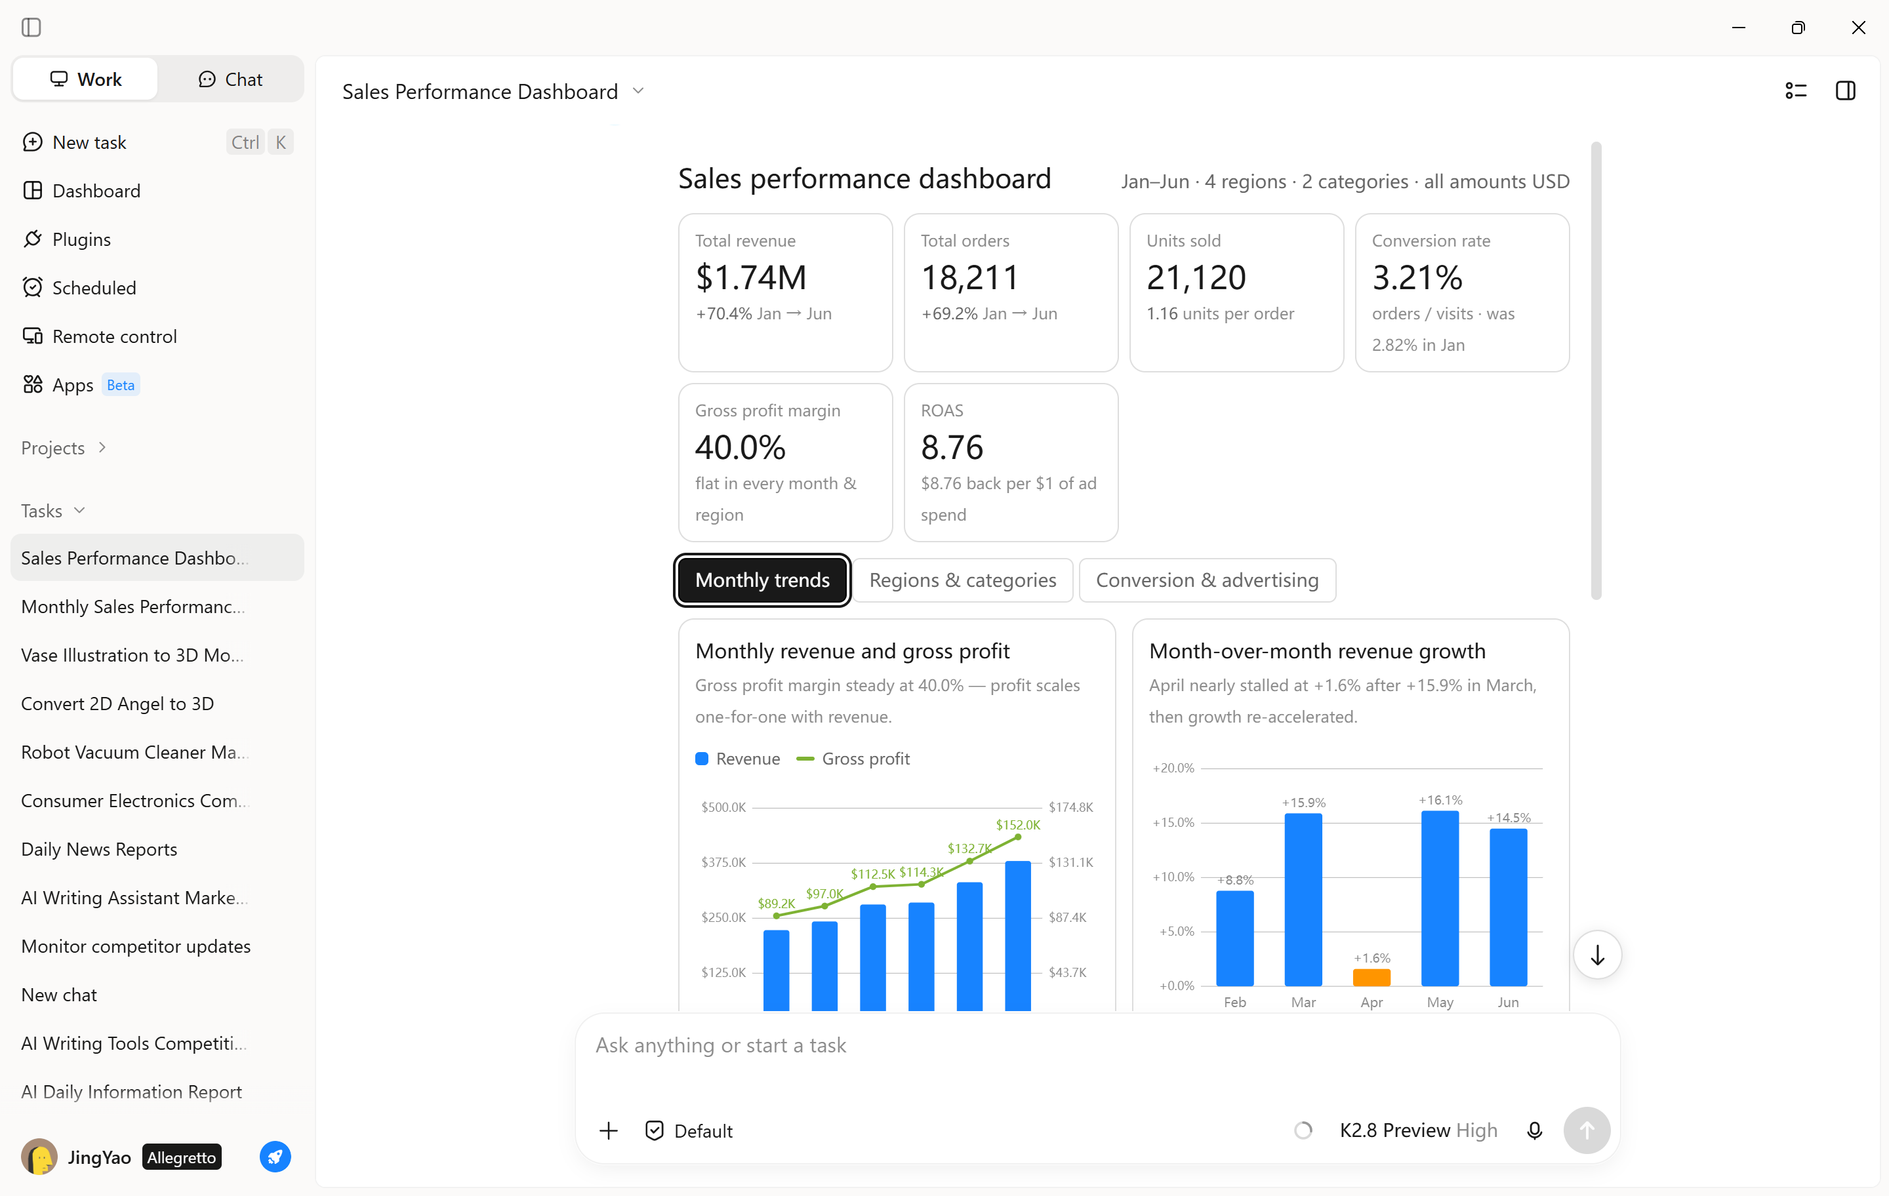Click the Allegretto plan badge
1889x1196 pixels.
pyautogui.click(x=182, y=1157)
